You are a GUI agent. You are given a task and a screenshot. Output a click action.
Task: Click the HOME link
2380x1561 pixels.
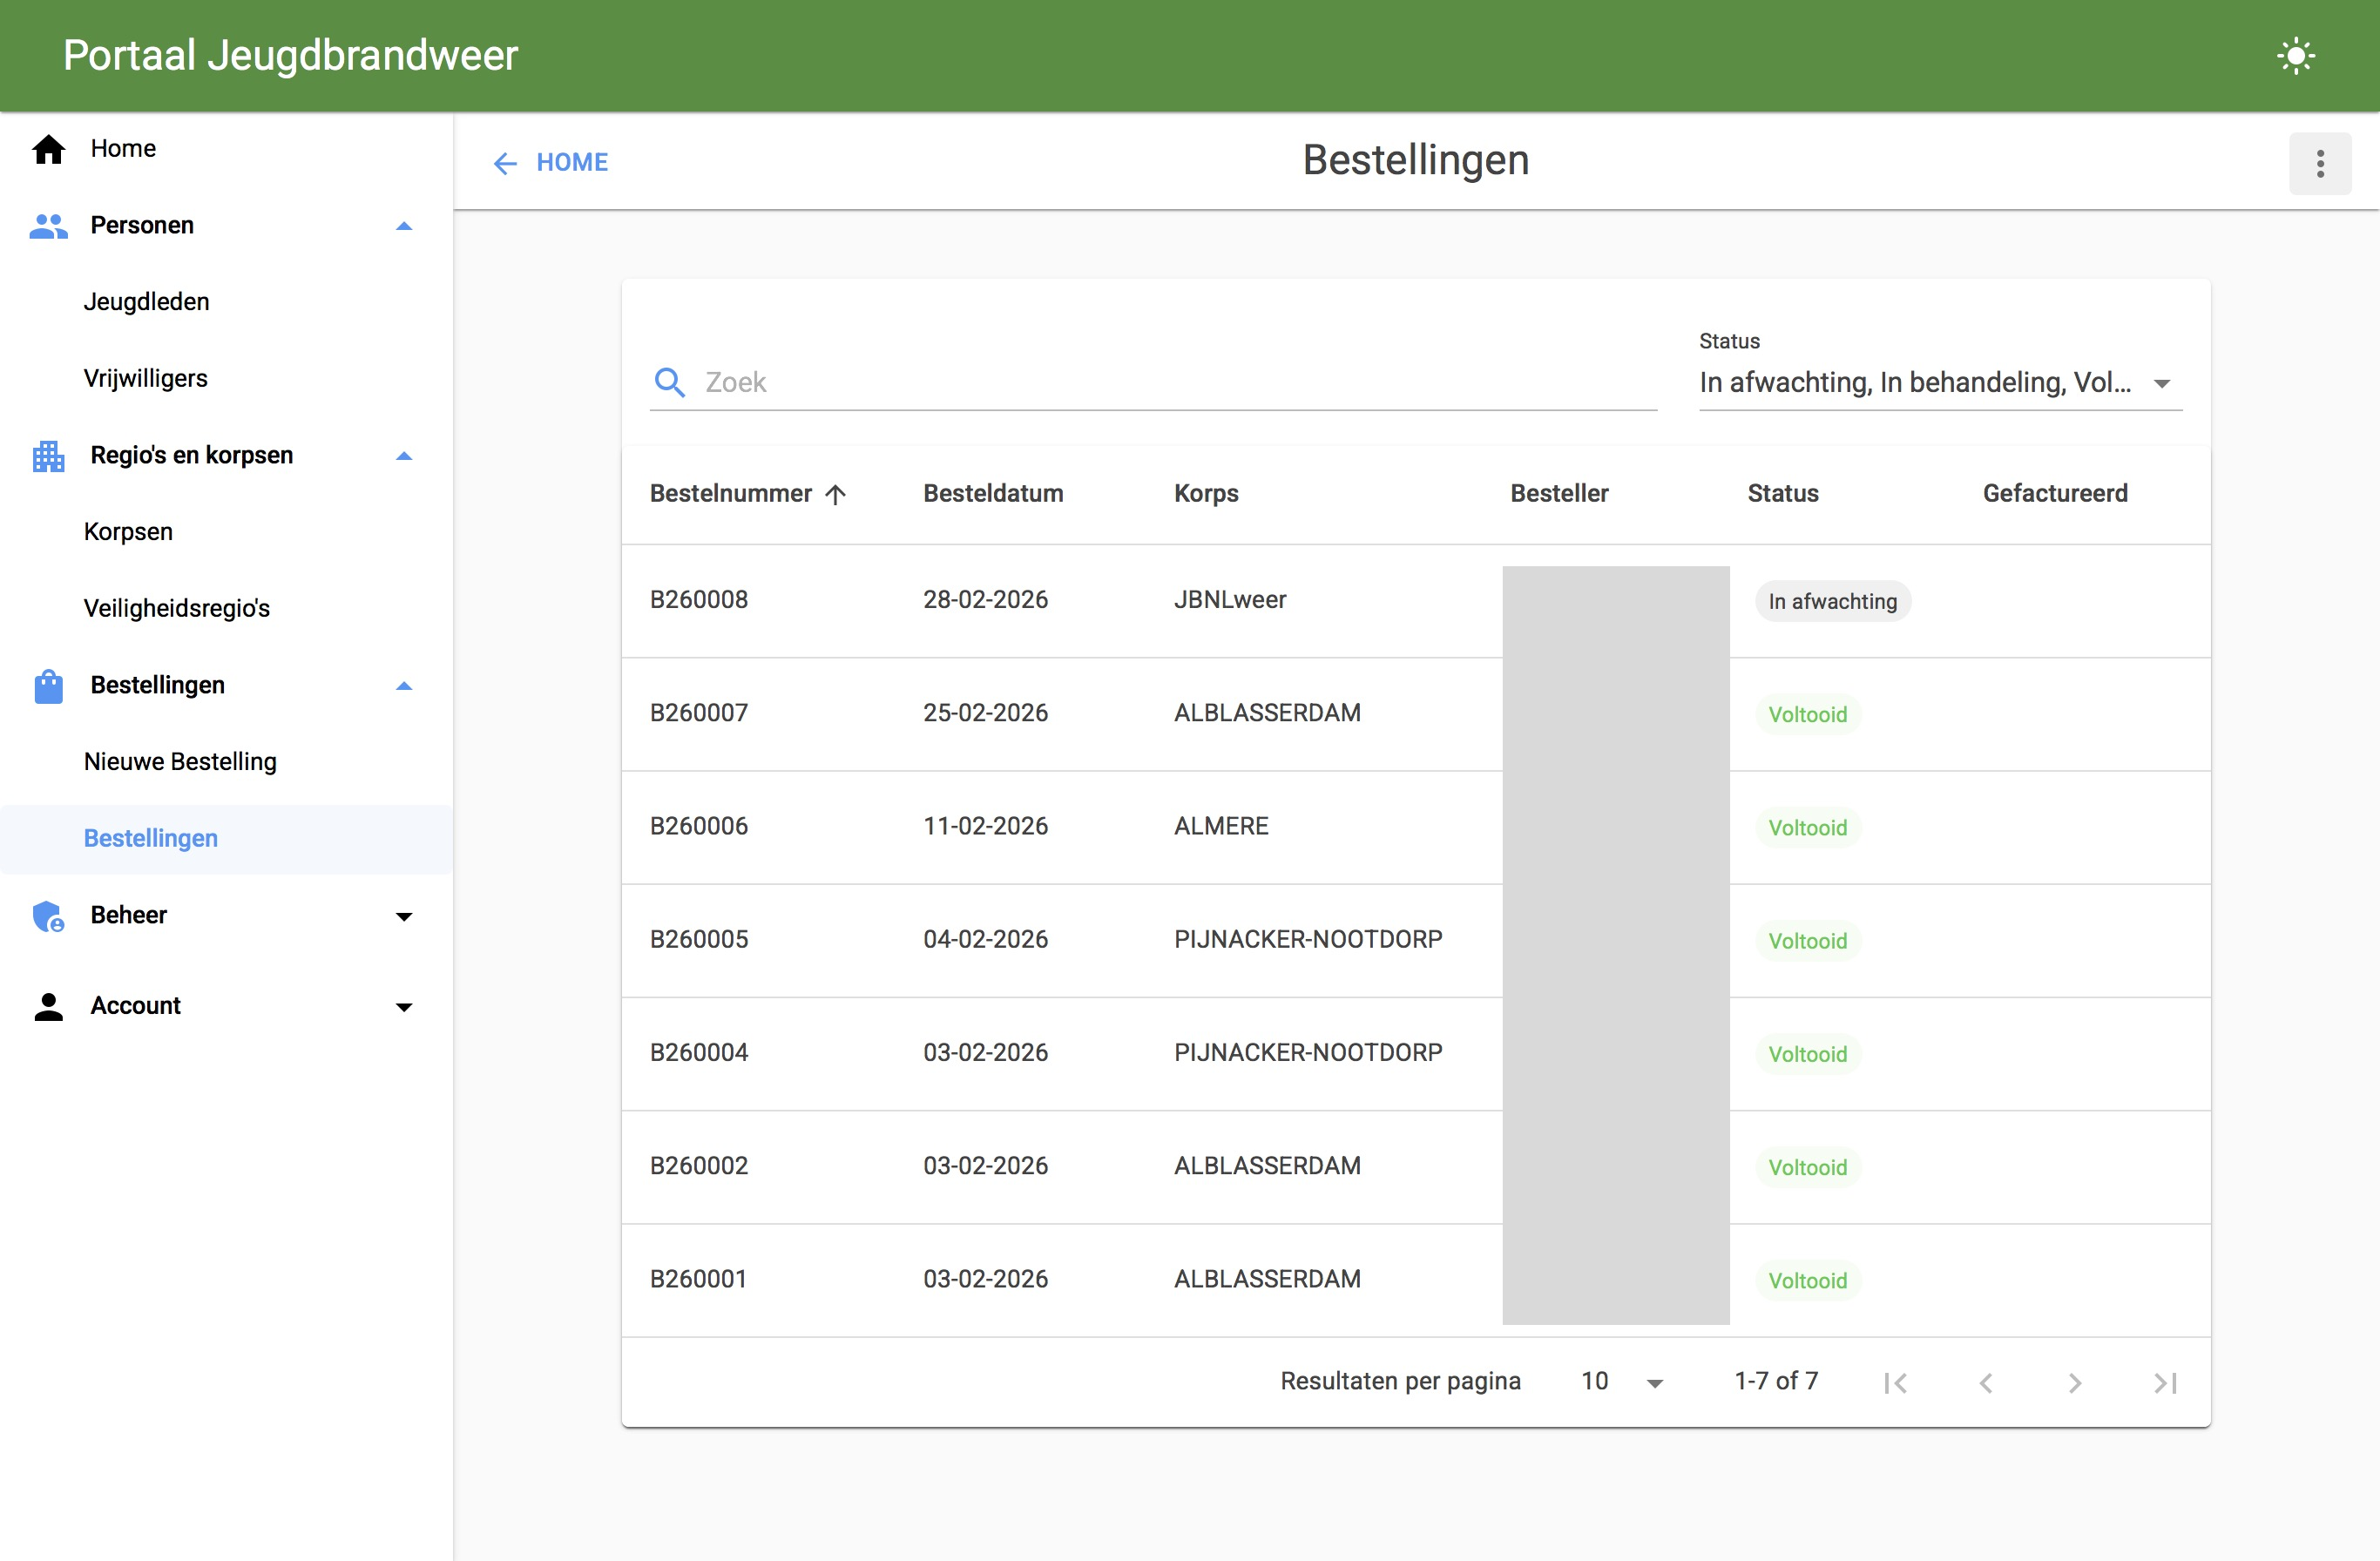[572, 163]
